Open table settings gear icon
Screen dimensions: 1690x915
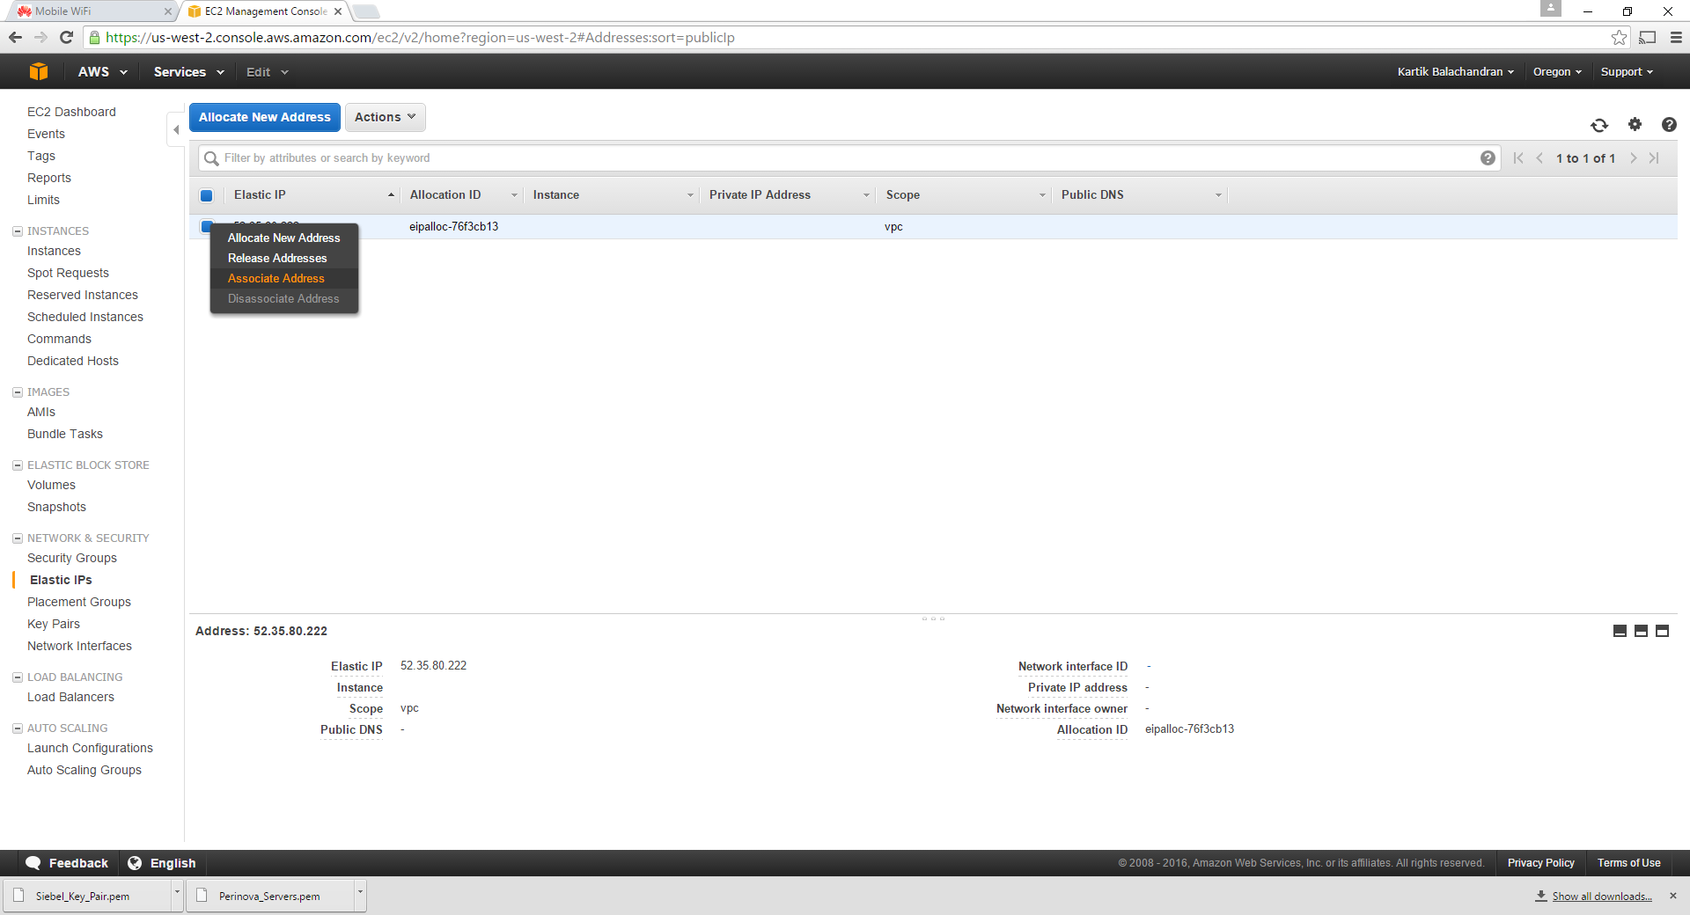1635,124
